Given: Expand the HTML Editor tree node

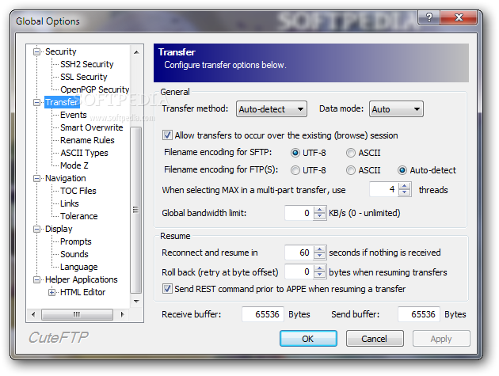Looking at the screenshot, I should point(51,292).
